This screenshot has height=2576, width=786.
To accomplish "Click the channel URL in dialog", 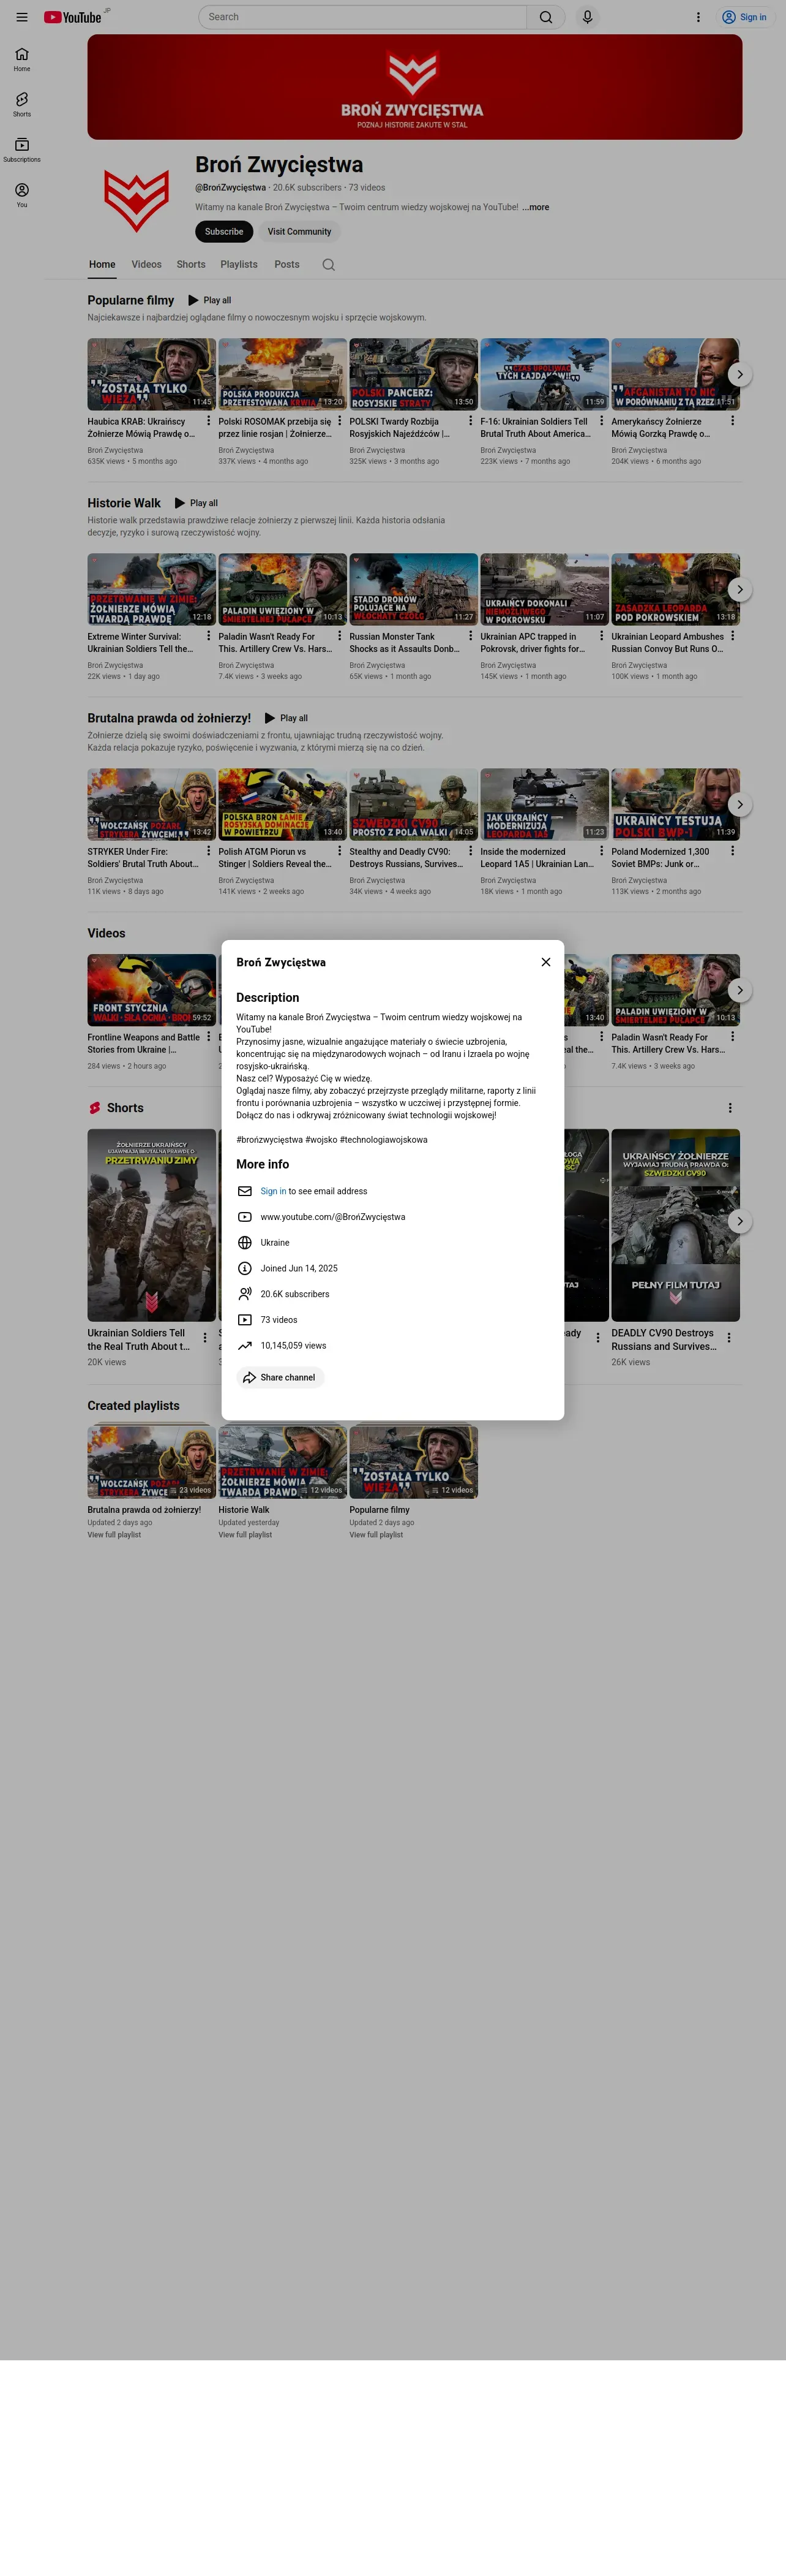I will 332,1217.
